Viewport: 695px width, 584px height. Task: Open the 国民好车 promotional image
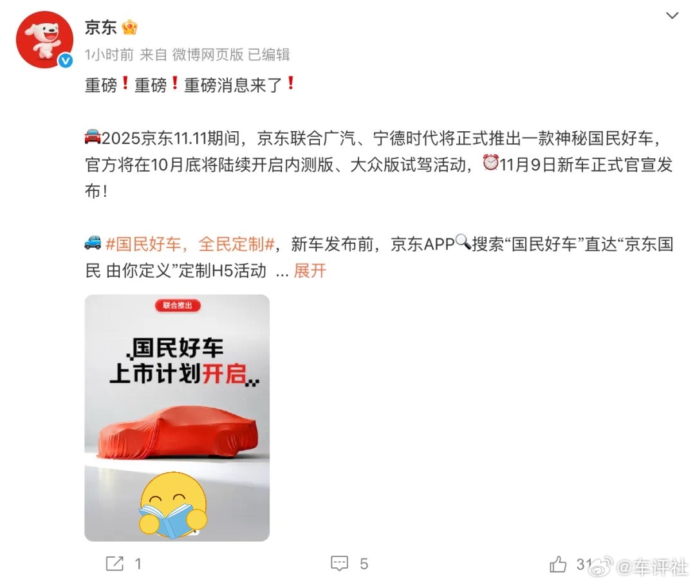point(177,418)
